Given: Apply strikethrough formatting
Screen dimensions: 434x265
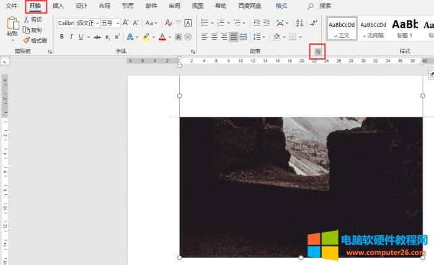Looking at the screenshot, I should [x=96, y=37].
